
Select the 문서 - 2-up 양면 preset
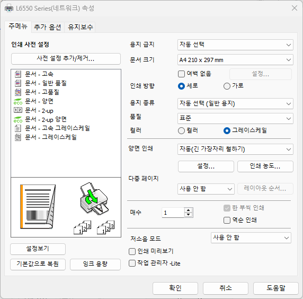[46, 119]
